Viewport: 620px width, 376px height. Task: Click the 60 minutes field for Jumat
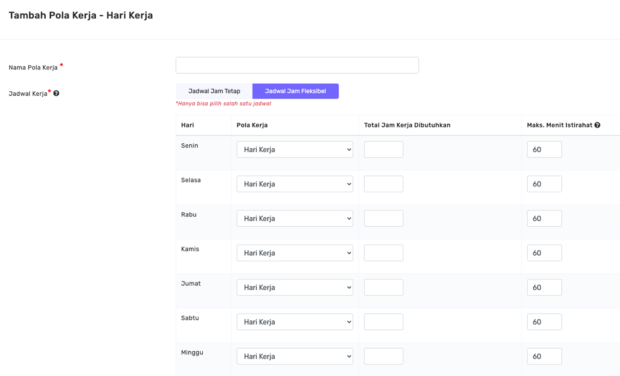coord(544,287)
